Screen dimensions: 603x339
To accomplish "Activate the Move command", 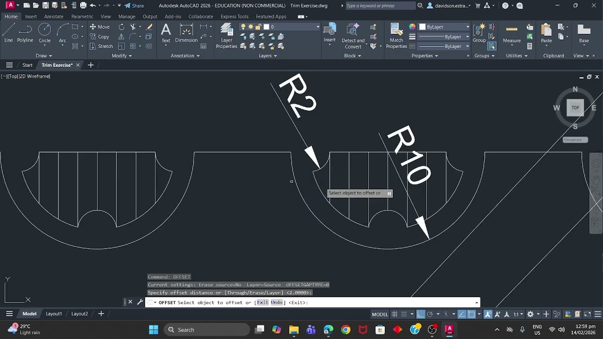I will [x=99, y=27].
